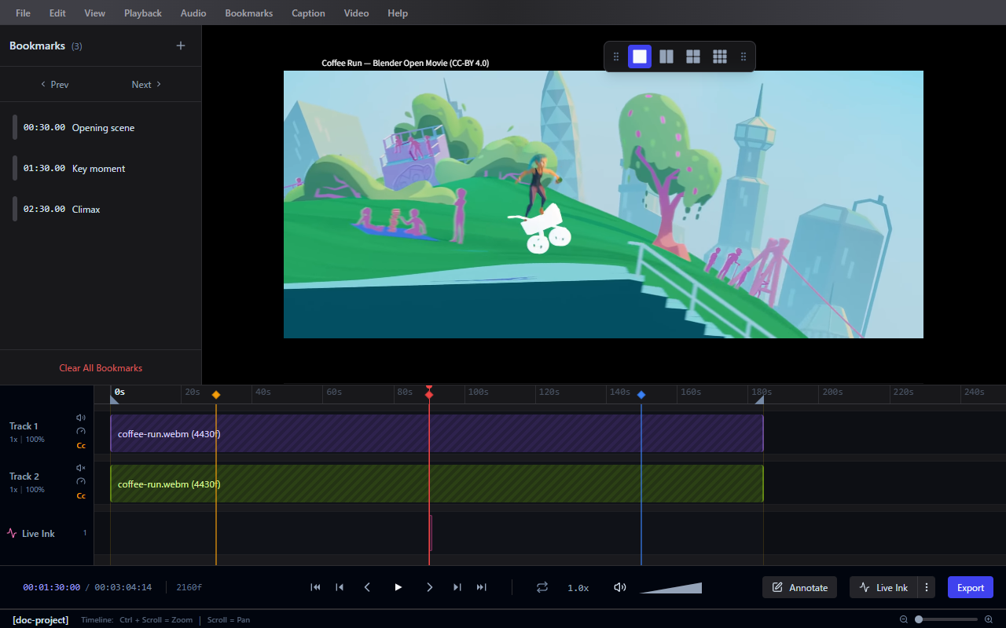Screen dimensions: 1006x628
Task: Adjust the volume slider
Action: [670, 587]
